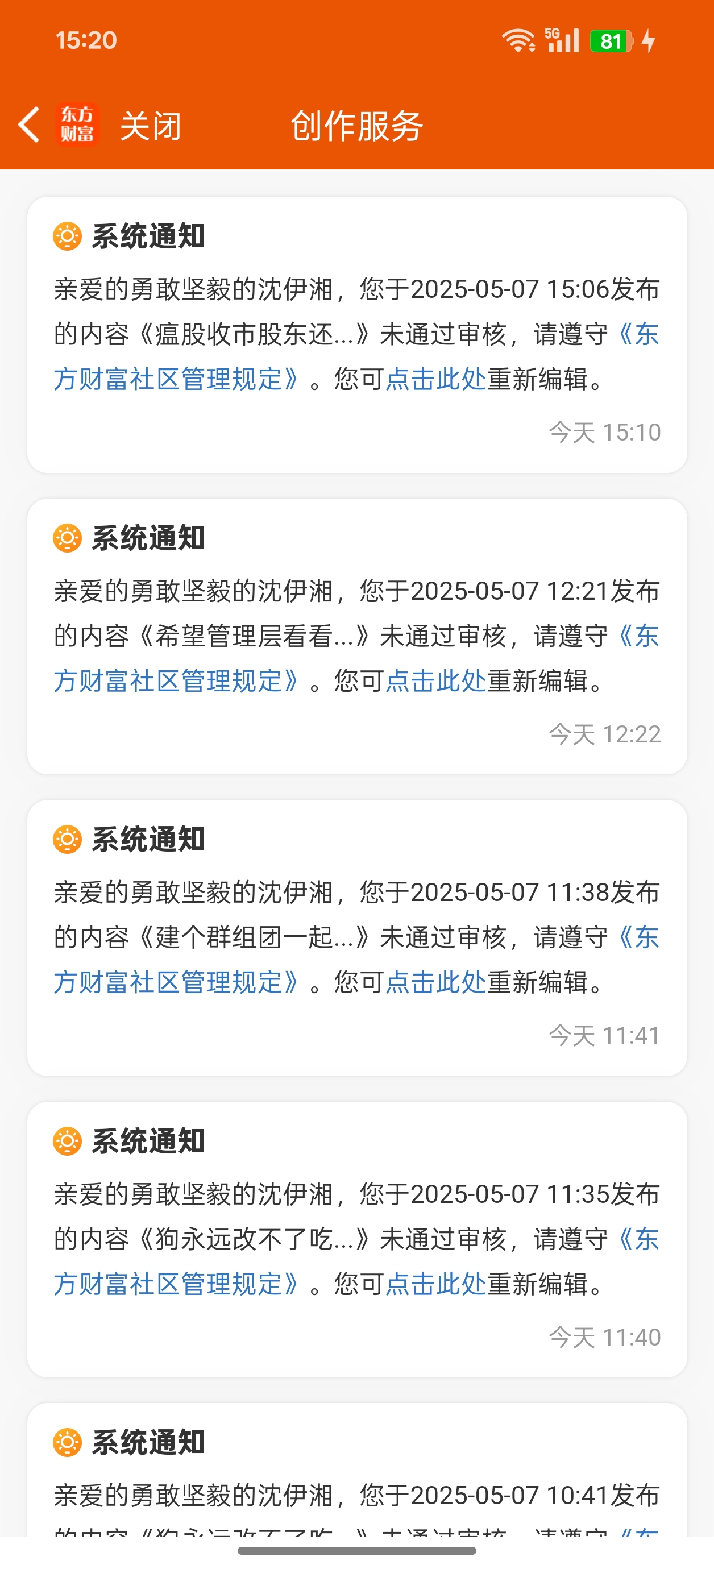Open 点击此处 link for 希望管理层看看 post
The width and height of the screenshot is (714, 1569).
tap(435, 681)
